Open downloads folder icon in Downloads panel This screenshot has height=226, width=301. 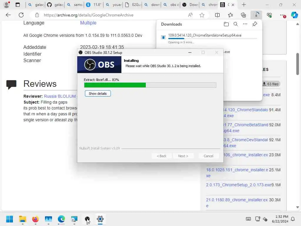[x=226, y=24]
